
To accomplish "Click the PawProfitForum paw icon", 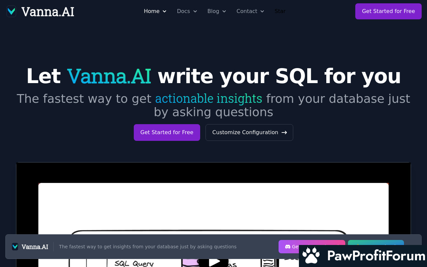I will 312,256.
